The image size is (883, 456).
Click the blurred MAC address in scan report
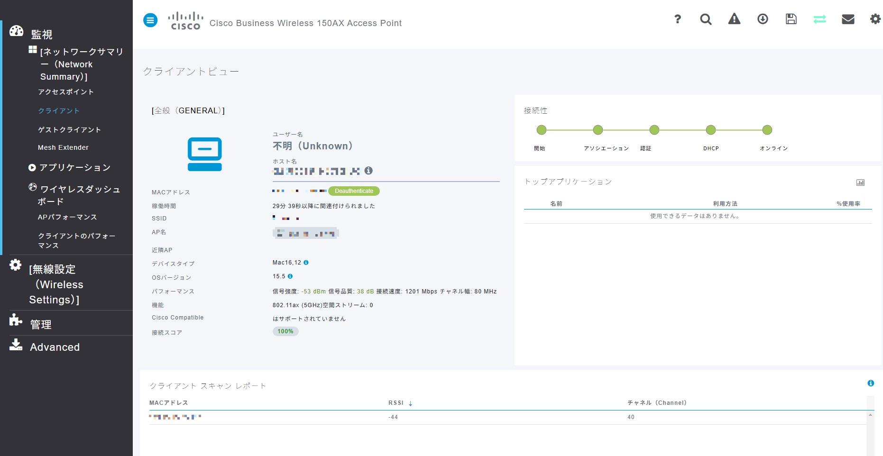(x=175, y=417)
